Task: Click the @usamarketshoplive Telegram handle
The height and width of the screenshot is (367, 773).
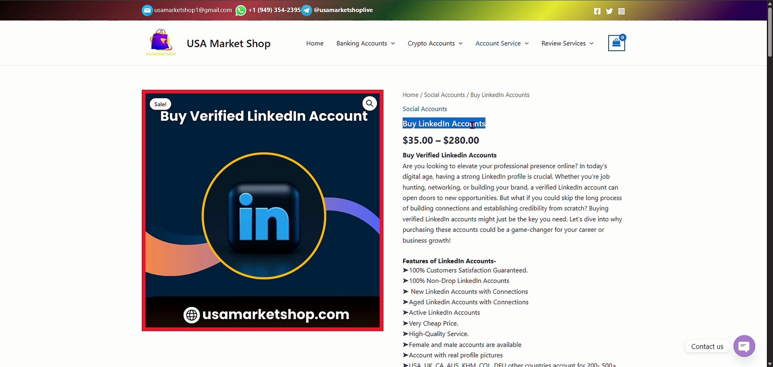Action: (343, 10)
